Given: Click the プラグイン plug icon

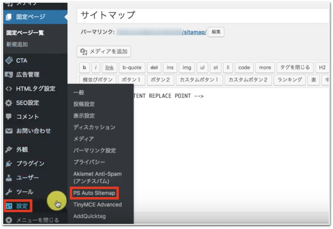Looking at the screenshot, I should (x=9, y=164).
